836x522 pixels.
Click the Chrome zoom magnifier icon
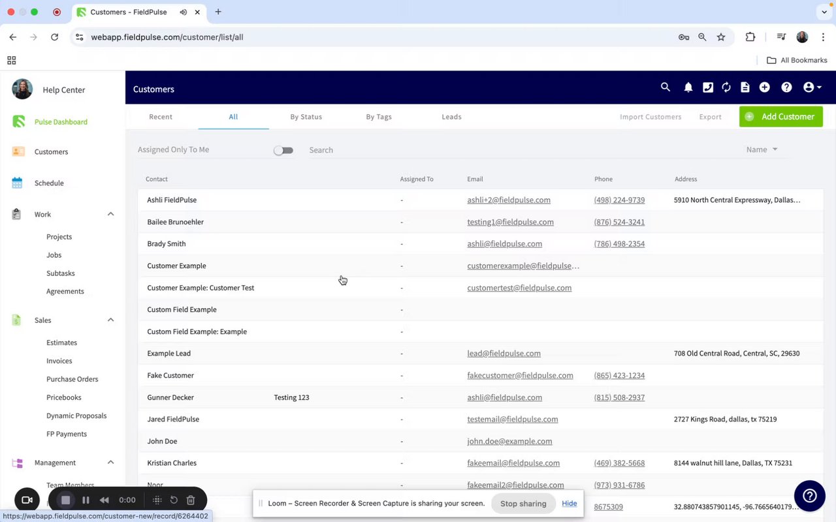click(702, 37)
